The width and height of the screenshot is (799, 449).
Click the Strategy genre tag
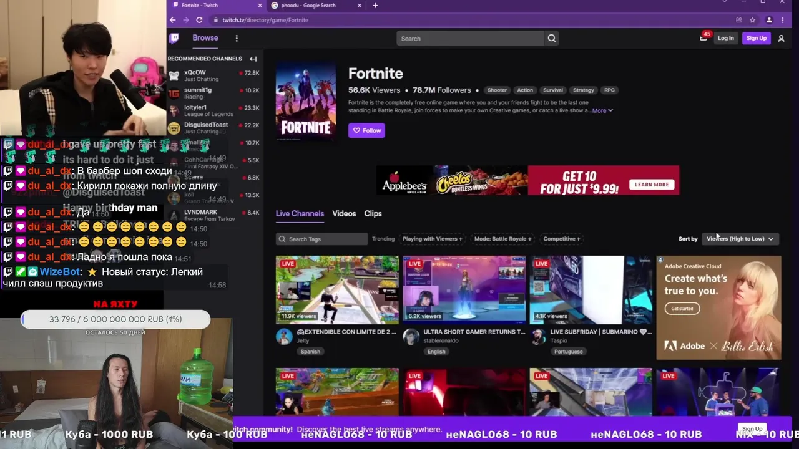click(584, 90)
